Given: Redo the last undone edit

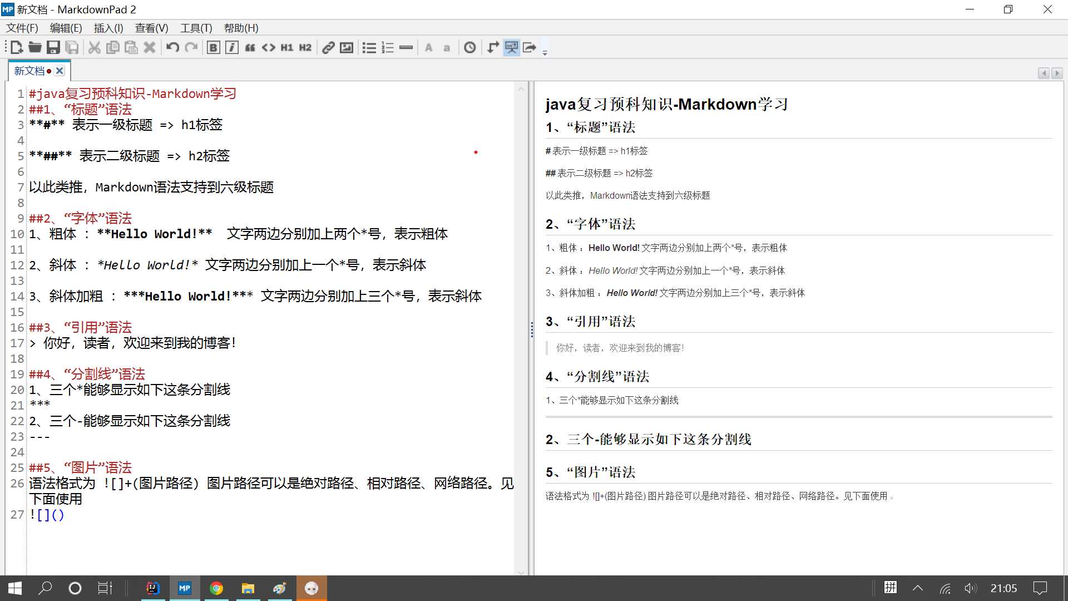Looking at the screenshot, I should pyautogui.click(x=191, y=48).
